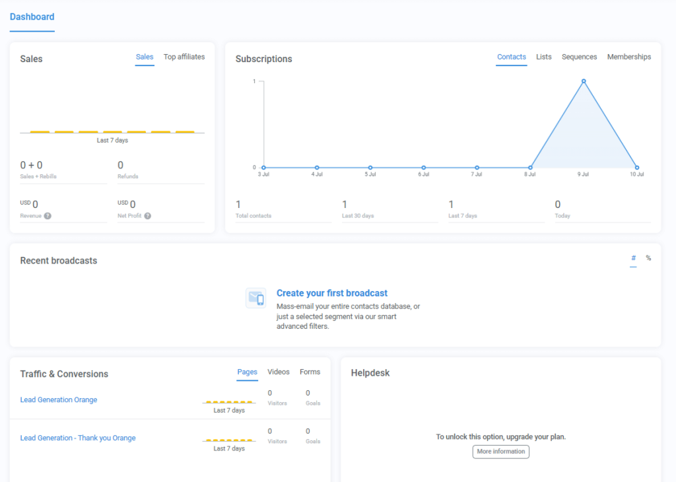Viewport: 676px width, 482px height.
Task: Click the broadcast email icon in Recent broadcasts
Action: pos(256,298)
